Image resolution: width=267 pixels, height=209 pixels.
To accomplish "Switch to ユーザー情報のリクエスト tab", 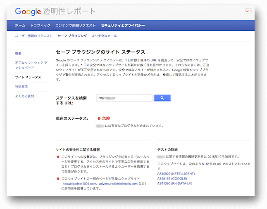I will click(x=34, y=36).
